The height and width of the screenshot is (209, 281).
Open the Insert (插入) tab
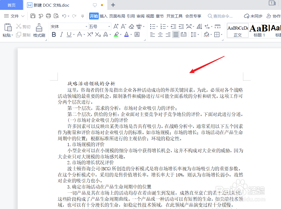103,16
